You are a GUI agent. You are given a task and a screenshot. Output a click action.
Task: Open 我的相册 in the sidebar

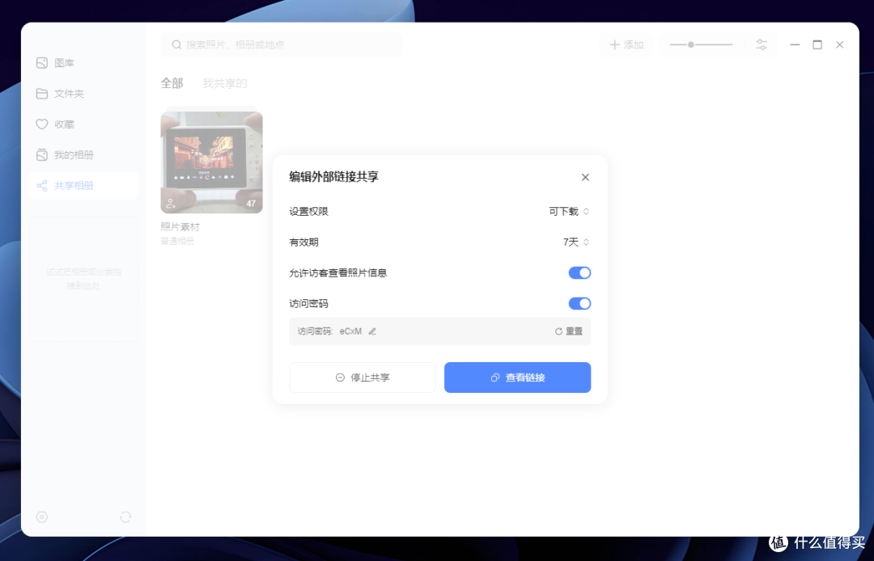[83, 154]
